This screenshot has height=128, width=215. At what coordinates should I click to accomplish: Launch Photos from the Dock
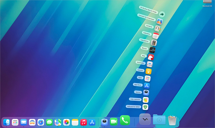tap(66, 122)
